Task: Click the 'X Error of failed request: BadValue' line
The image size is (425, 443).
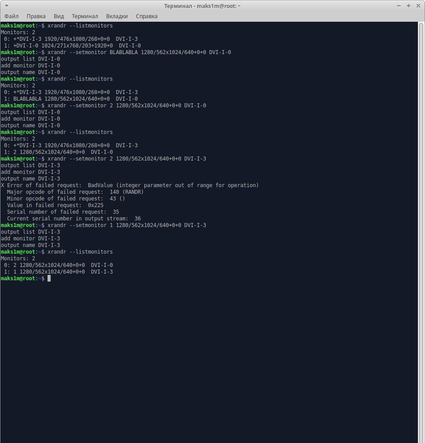Action: 130,185
